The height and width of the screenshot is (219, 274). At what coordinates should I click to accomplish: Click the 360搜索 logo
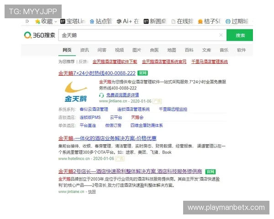click(39, 35)
